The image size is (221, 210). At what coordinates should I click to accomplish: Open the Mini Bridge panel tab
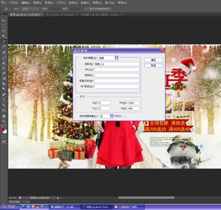(14, 202)
